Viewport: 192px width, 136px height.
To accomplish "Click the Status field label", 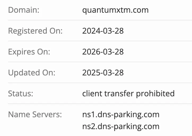I will pyautogui.click(x=21, y=93).
